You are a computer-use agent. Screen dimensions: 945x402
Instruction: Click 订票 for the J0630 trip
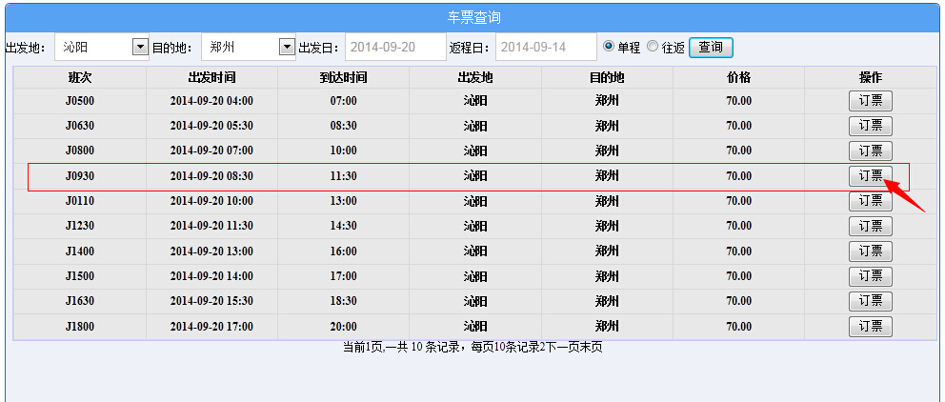click(870, 126)
